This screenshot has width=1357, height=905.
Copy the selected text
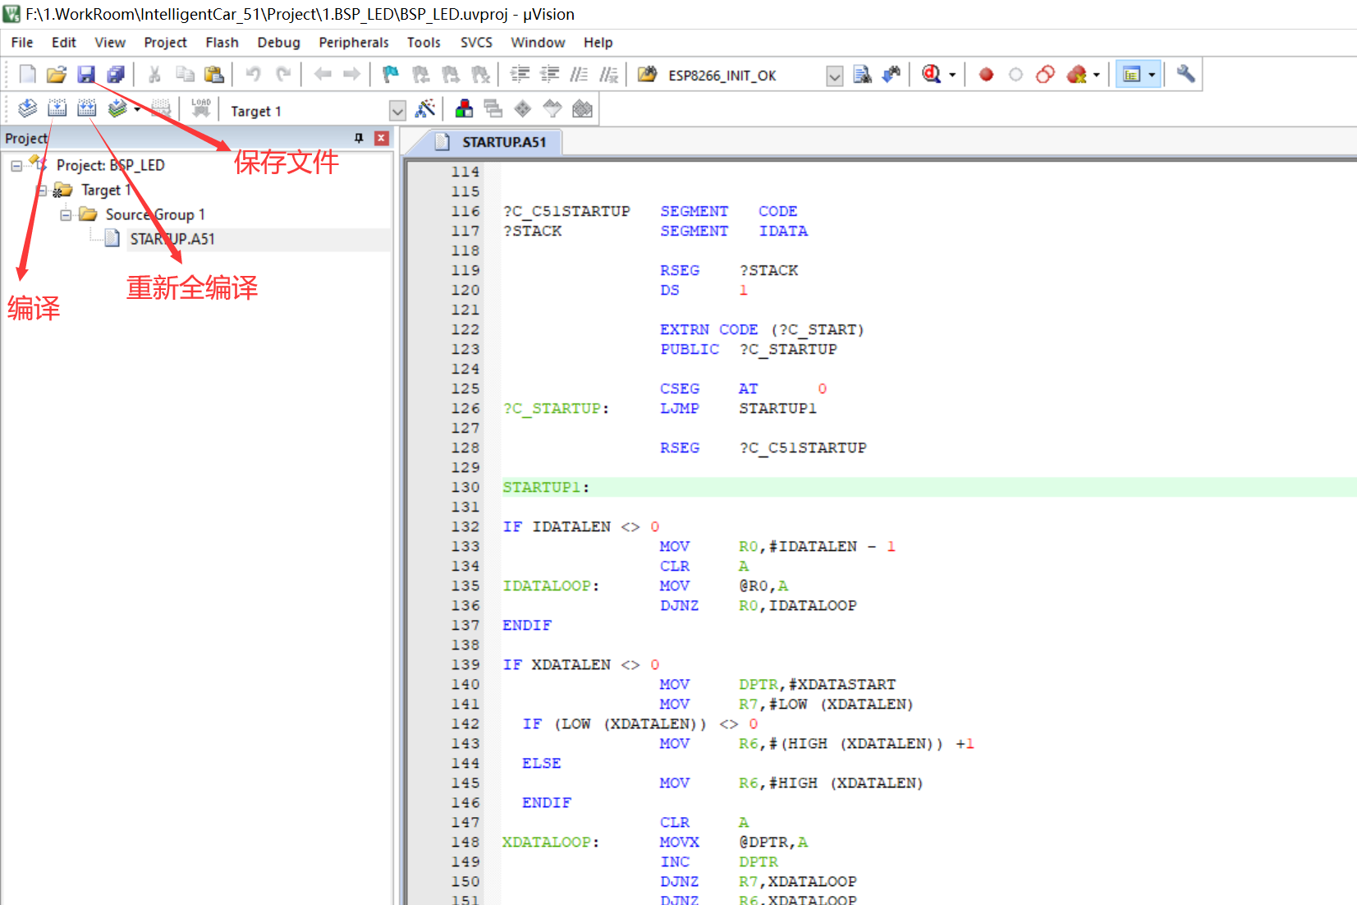pos(185,75)
